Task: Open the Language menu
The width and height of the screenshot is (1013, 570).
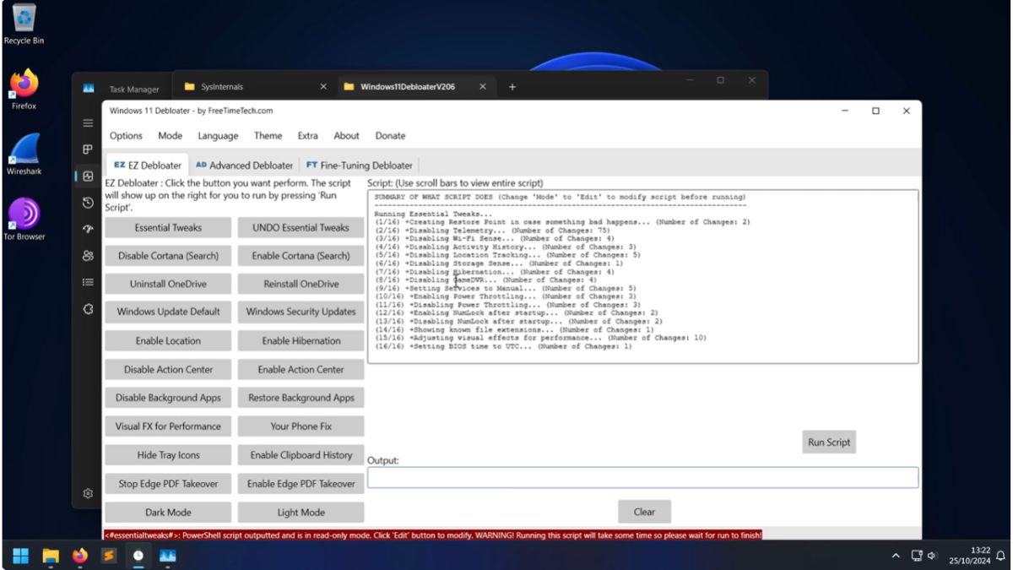Action: [x=217, y=135]
